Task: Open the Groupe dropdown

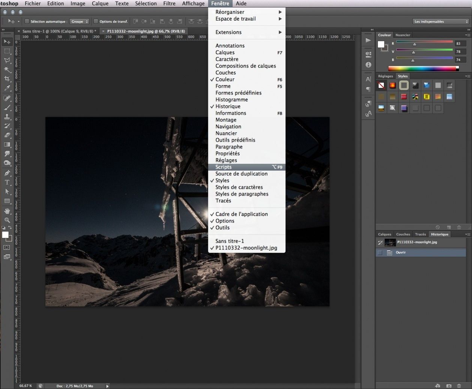Action: coord(80,21)
